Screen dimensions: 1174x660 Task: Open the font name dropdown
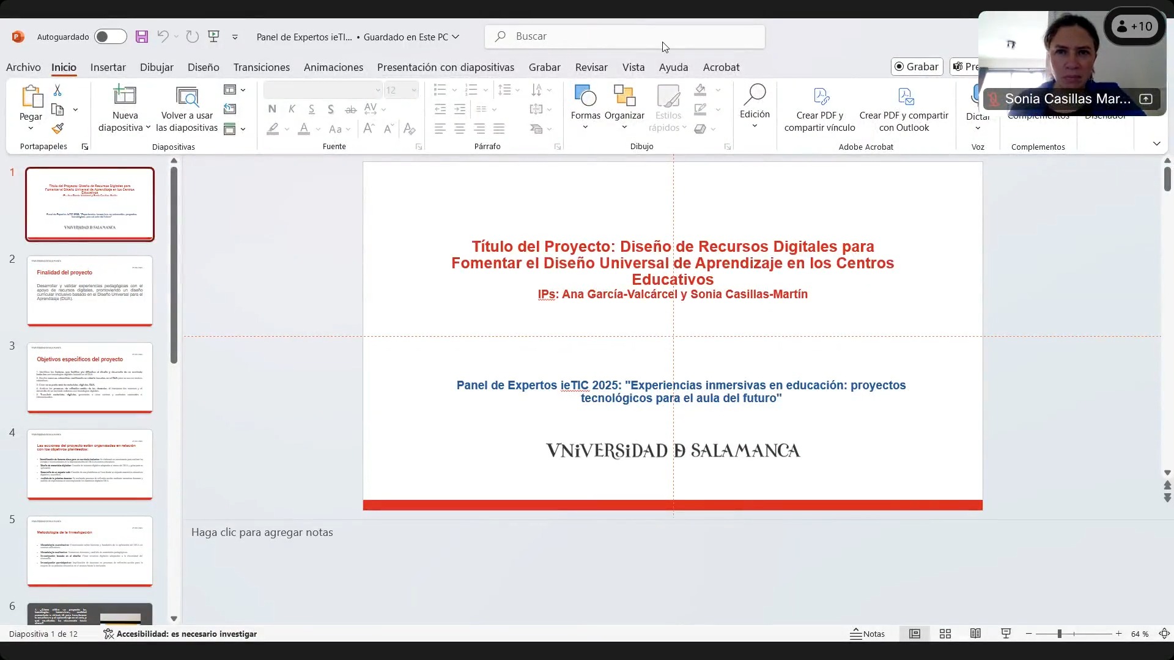click(x=378, y=90)
